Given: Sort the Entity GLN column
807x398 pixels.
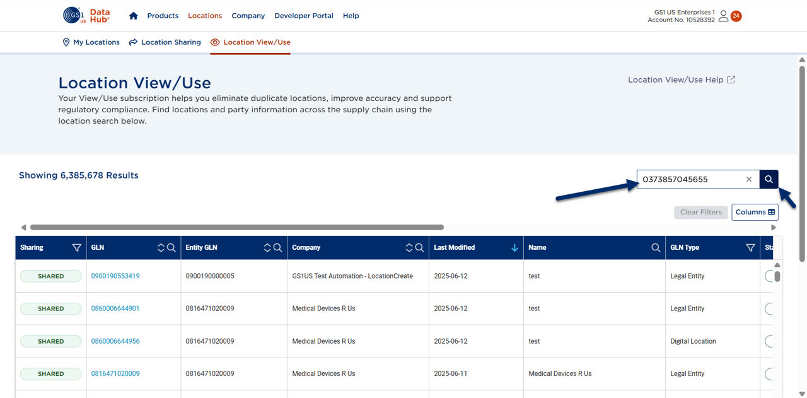Looking at the screenshot, I should 267,248.
